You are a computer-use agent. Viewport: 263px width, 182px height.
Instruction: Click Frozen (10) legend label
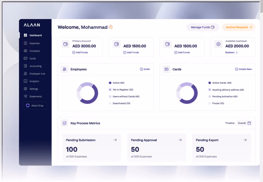(218, 103)
